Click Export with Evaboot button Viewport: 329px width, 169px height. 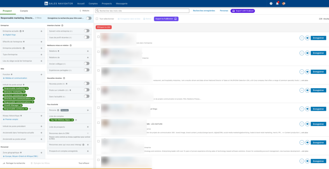pos(243,11)
